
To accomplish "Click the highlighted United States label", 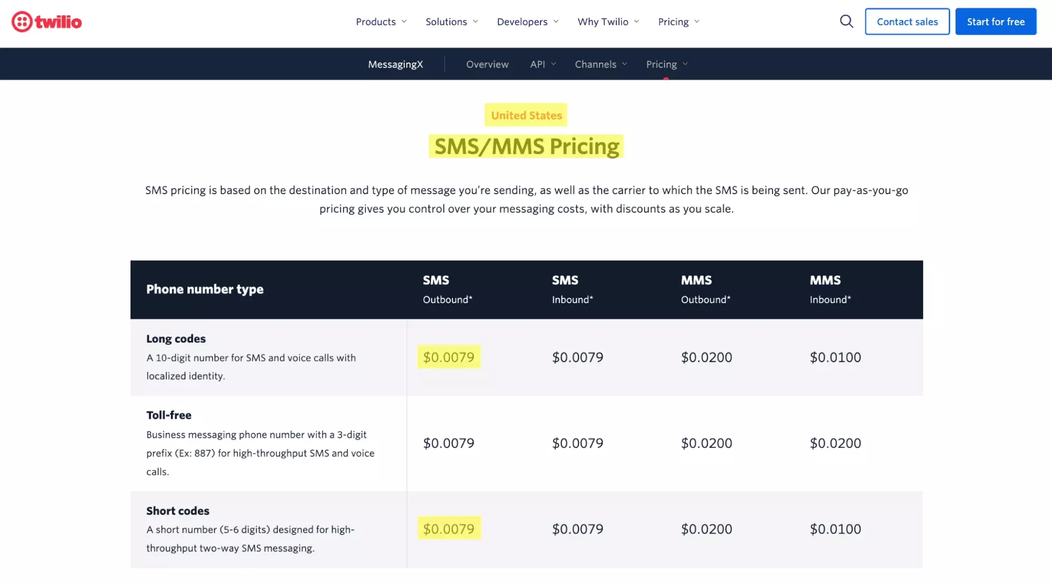I will 526,115.
